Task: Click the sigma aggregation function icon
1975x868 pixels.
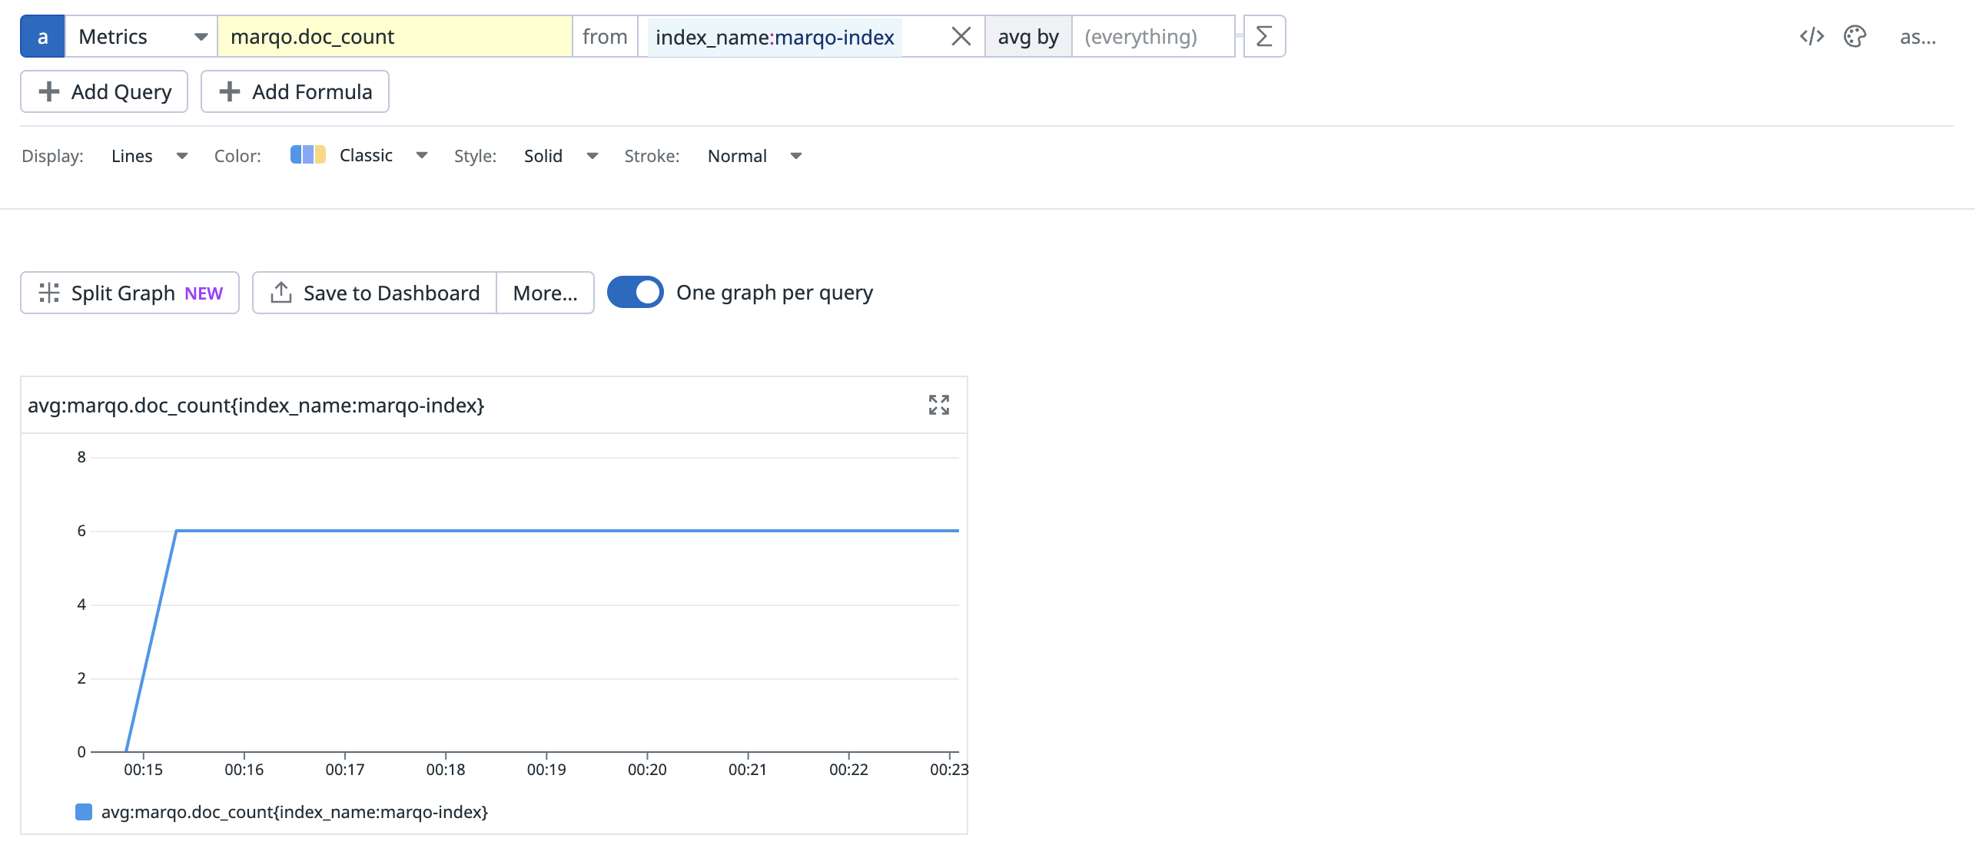Action: 1264,36
